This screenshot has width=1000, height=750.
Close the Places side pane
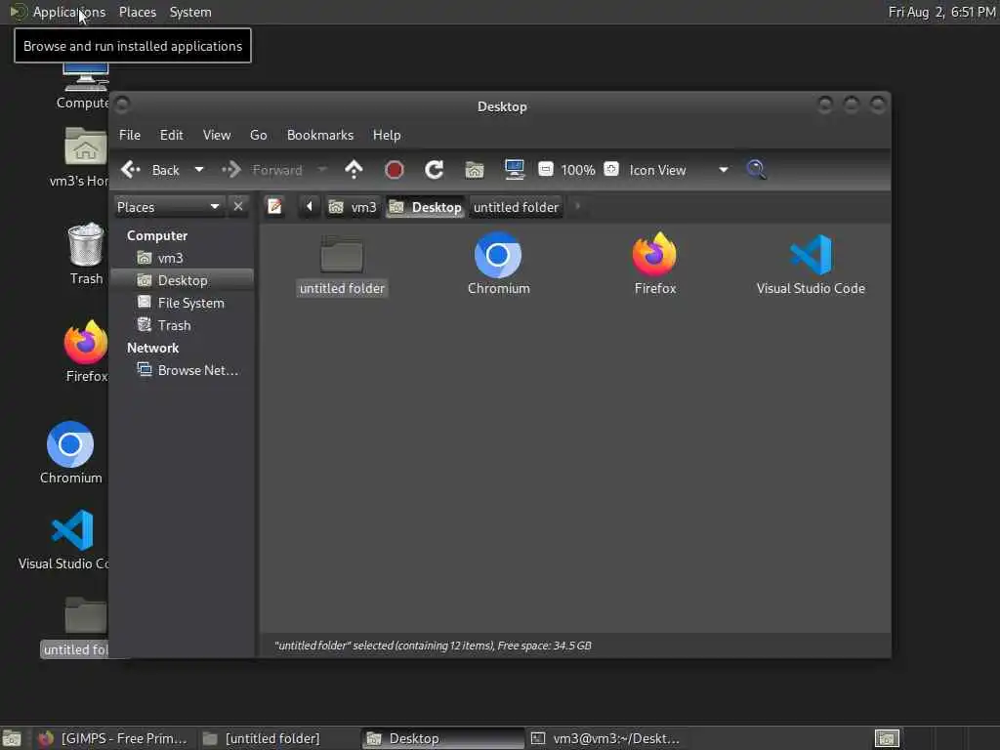tap(238, 207)
